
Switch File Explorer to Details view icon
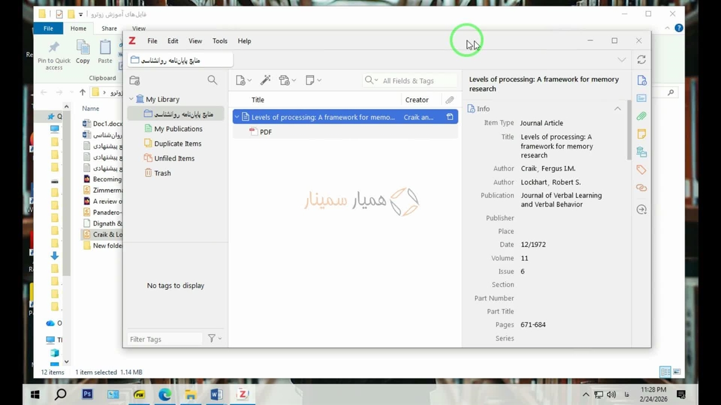665,372
